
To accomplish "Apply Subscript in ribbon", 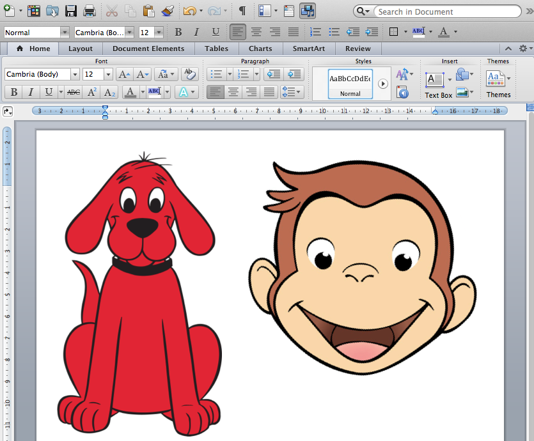I will tap(109, 92).
